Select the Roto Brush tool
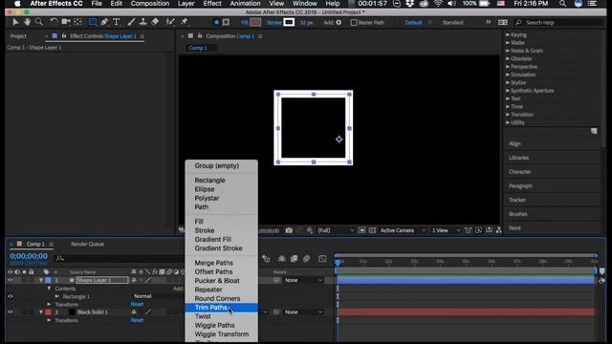This screenshot has width=612, height=344. coord(170,22)
